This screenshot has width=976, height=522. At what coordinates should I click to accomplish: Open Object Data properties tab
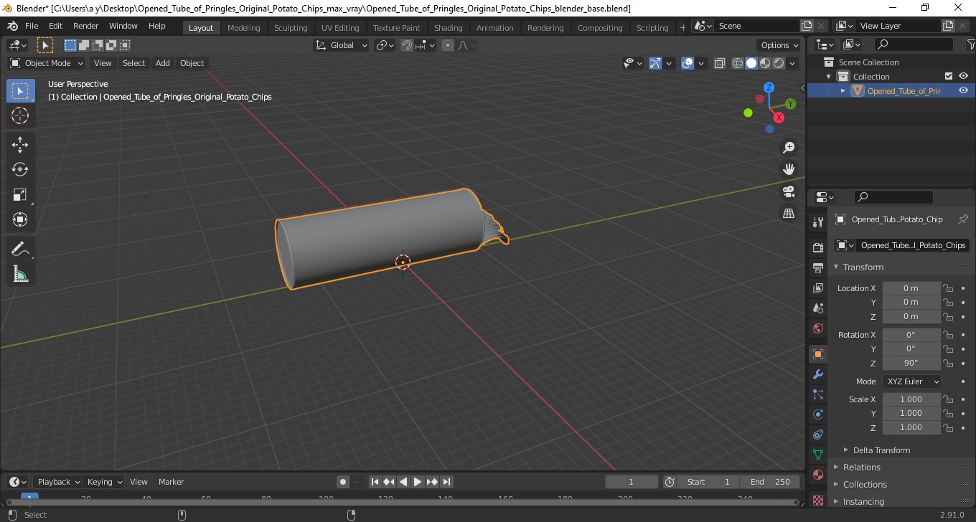(817, 455)
